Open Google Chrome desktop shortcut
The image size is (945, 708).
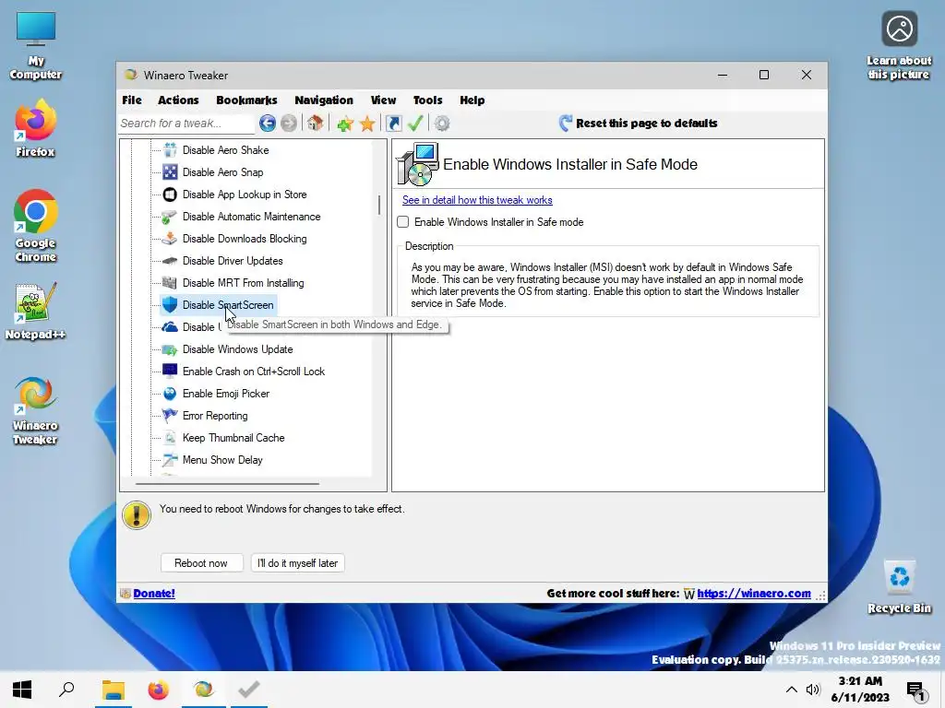(35, 226)
